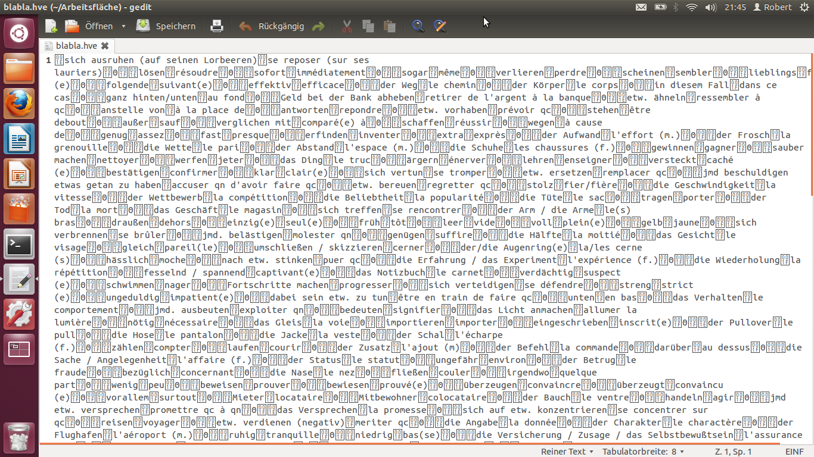Open the Tabulatorbreite dropdown
This screenshot has height=457, width=814.
click(643, 452)
